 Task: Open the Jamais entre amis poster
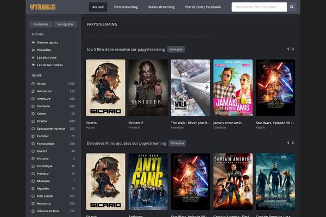click(233, 88)
